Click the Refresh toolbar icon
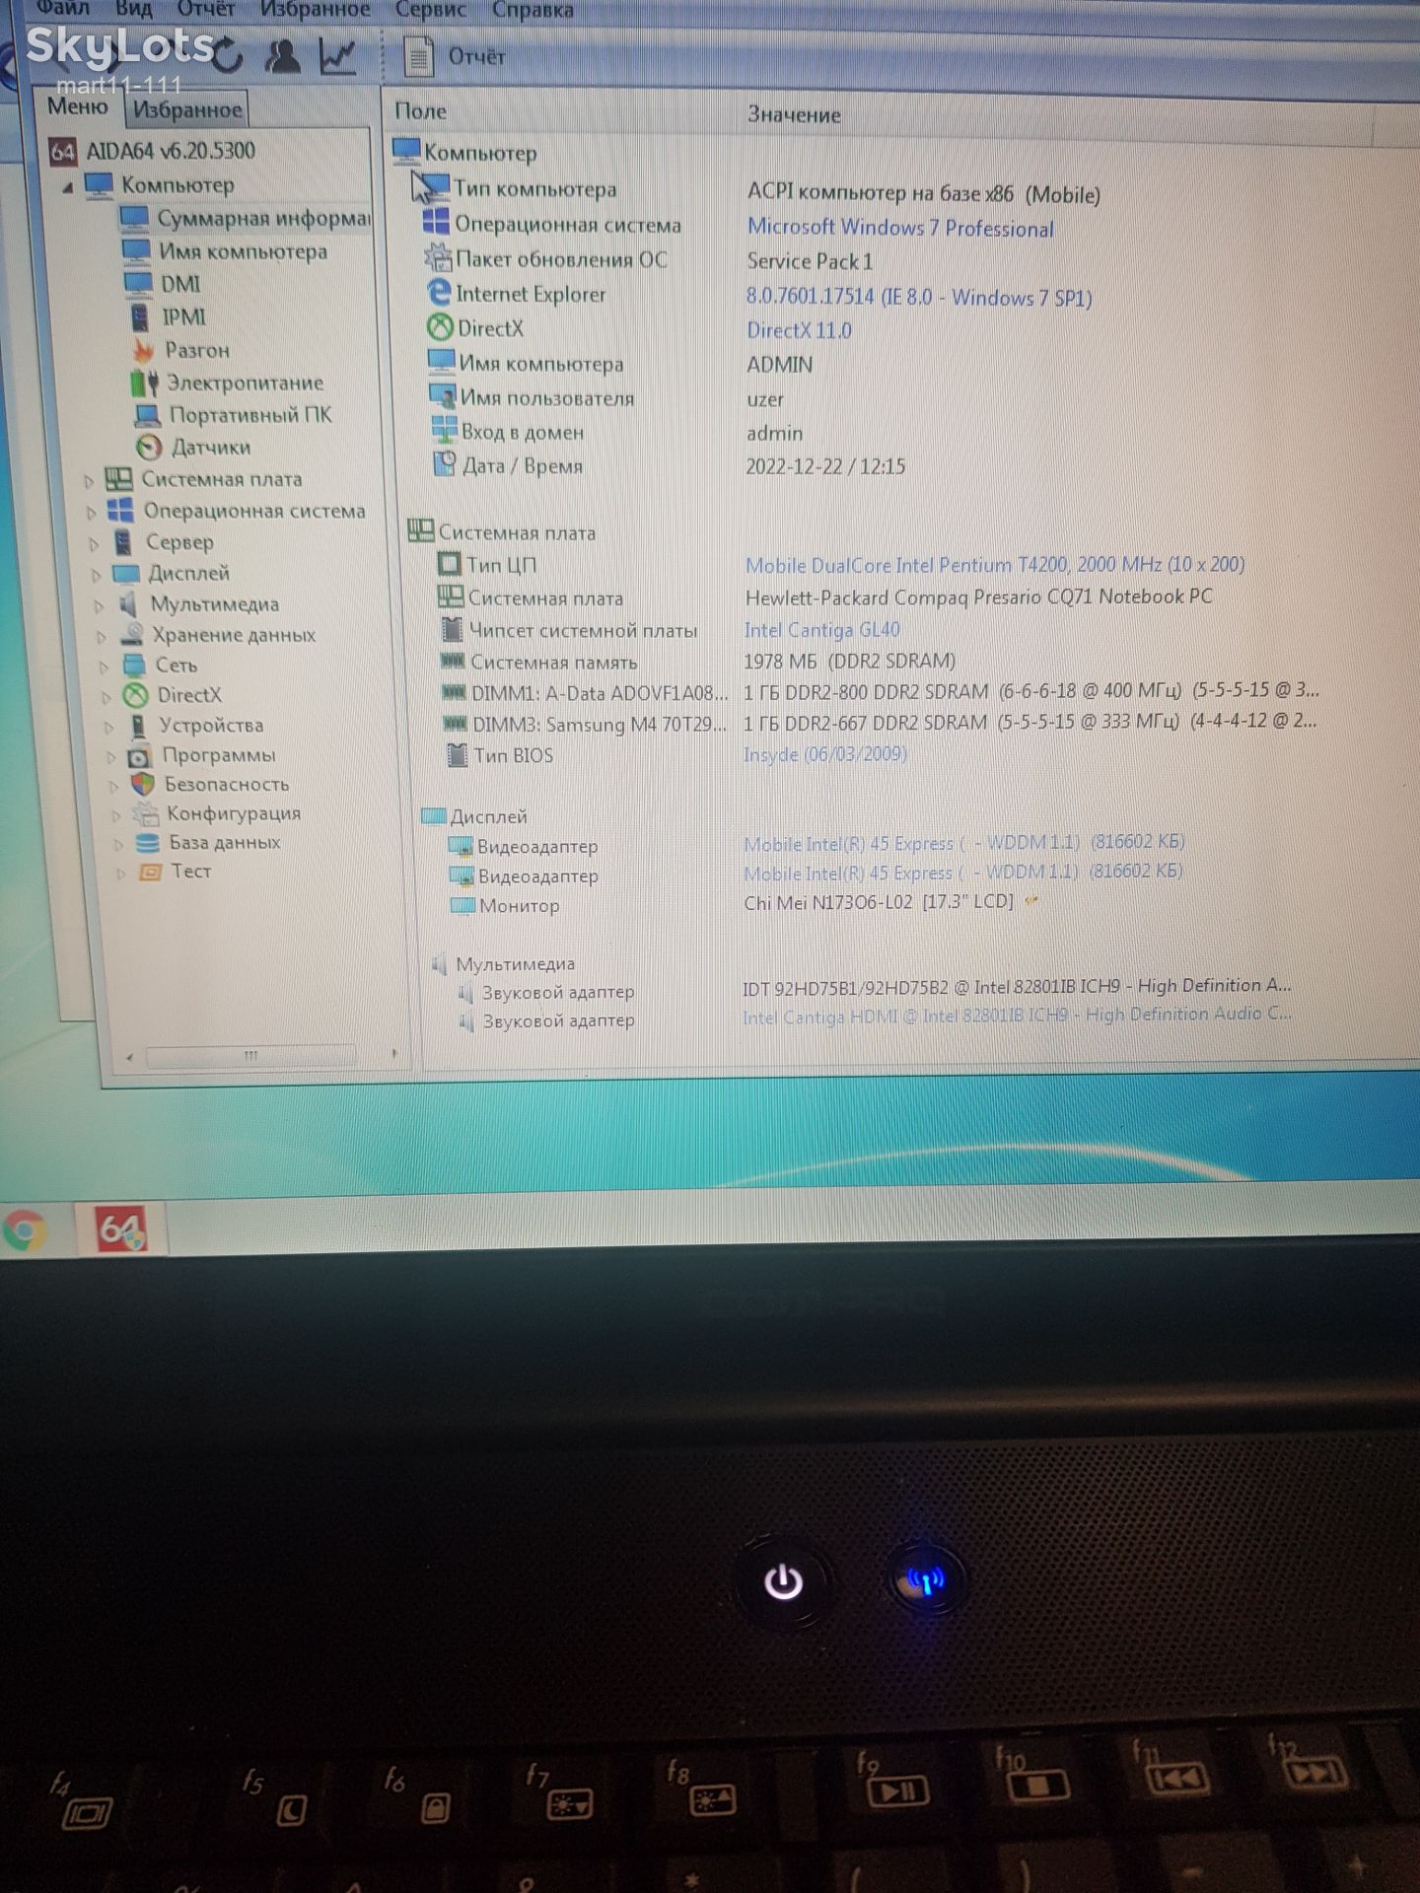Screen dimensions: 1420x1893 (228, 55)
